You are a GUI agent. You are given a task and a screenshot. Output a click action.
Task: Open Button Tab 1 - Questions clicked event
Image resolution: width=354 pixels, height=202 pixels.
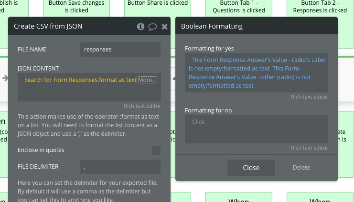click(x=239, y=7)
